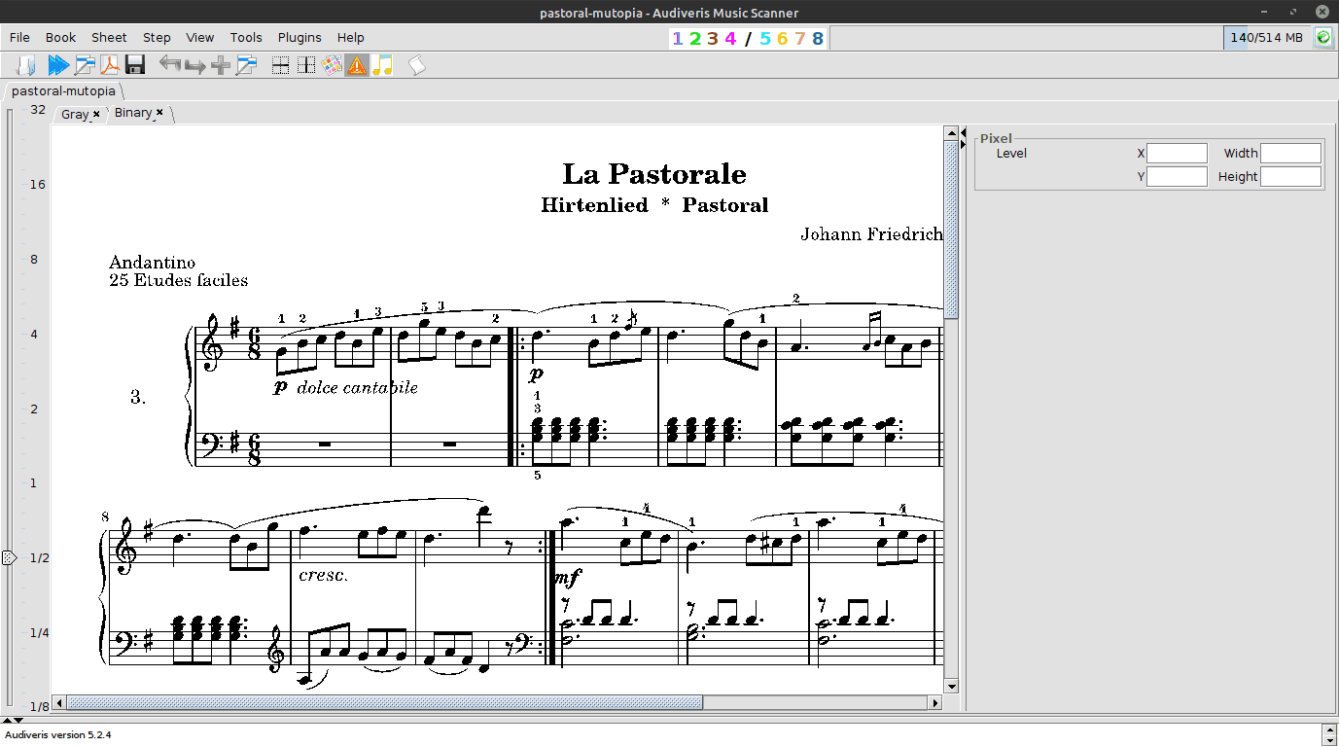Click the open input file icon
This screenshot has width=1339, height=747.
click(x=27, y=65)
